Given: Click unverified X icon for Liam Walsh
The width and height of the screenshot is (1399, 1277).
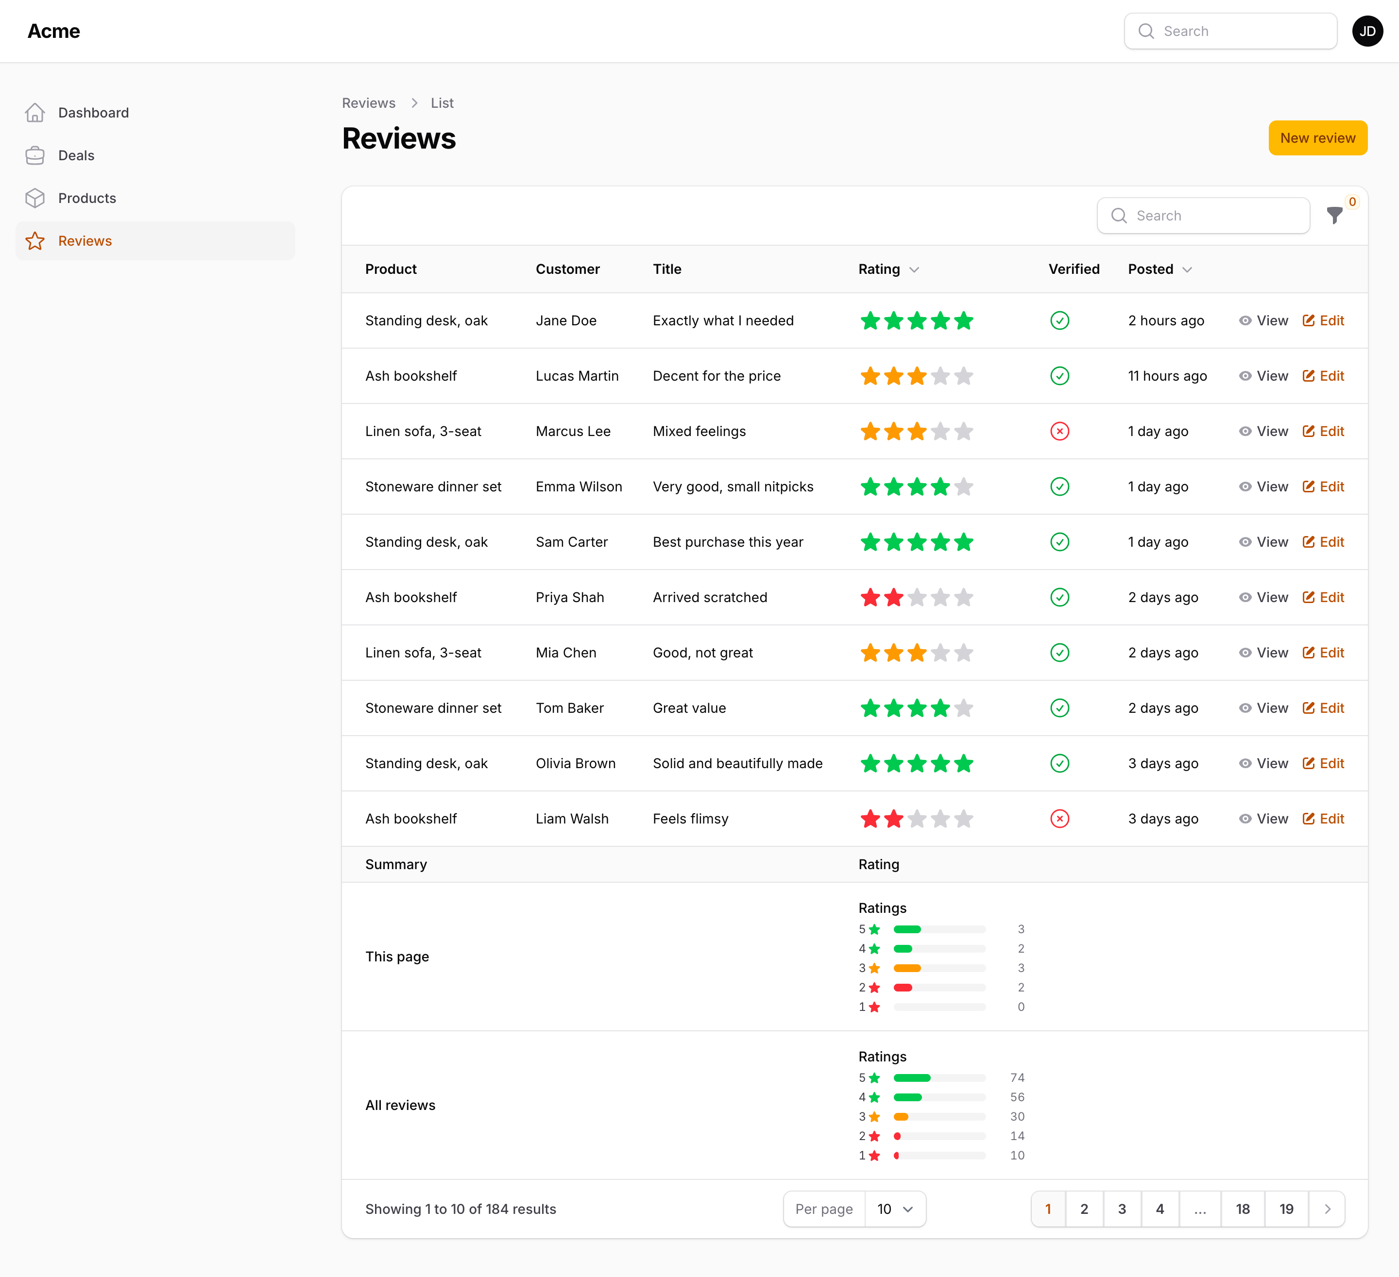Looking at the screenshot, I should point(1059,819).
